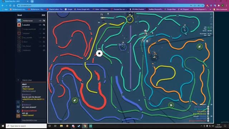Open the Chrome profile avatar
Image resolution: width=229 pixels, height=129 pixels.
223,6
